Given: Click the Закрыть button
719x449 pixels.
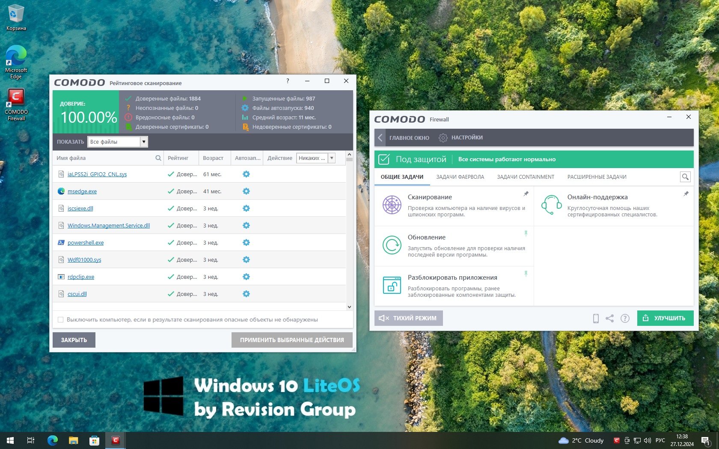Looking at the screenshot, I should pos(74,340).
